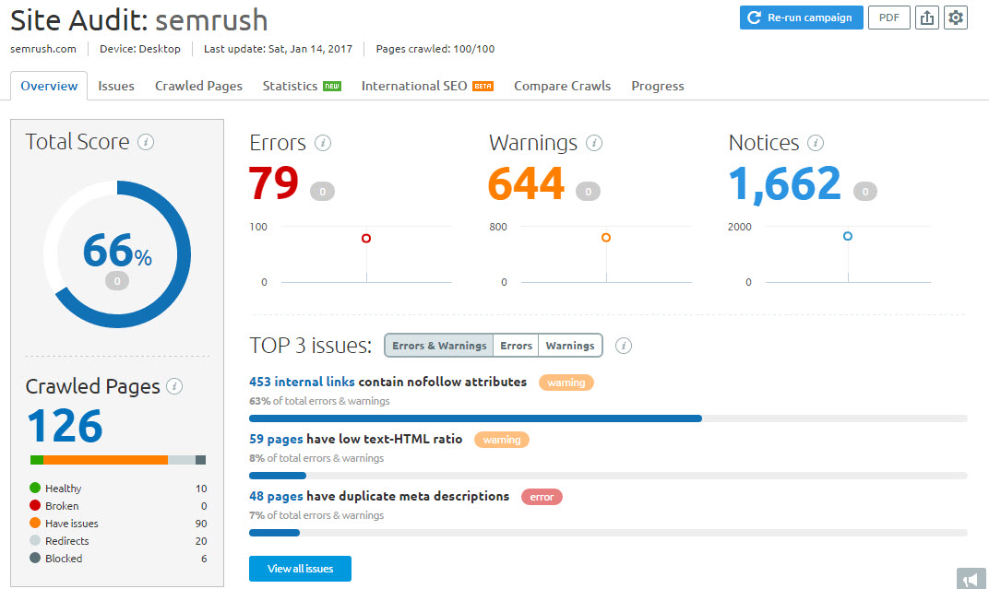Screen dimensions: 989x589
Task: Open the Crawled Pages tab
Action: pyautogui.click(x=198, y=86)
